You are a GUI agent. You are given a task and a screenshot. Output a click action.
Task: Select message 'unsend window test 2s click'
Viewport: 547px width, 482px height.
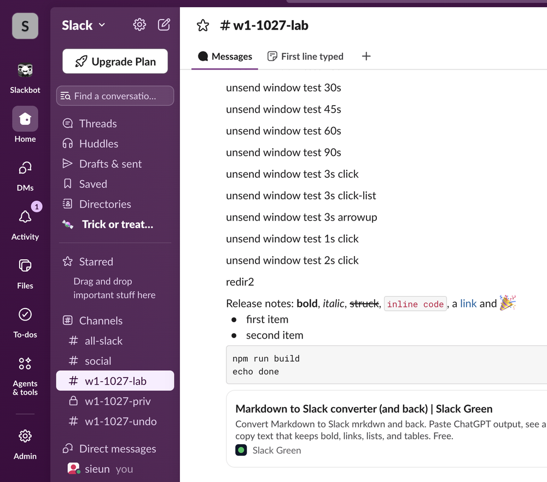pos(292,260)
